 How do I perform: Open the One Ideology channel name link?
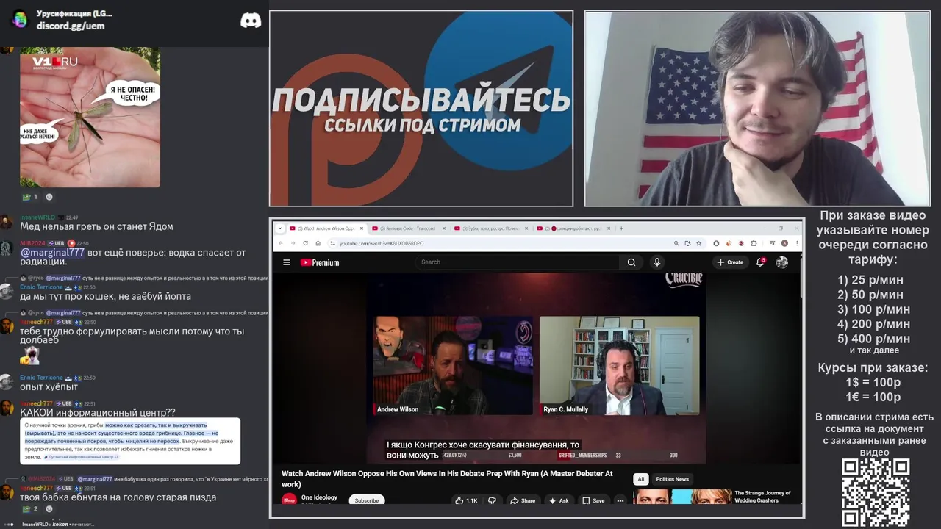tap(319, 497)
